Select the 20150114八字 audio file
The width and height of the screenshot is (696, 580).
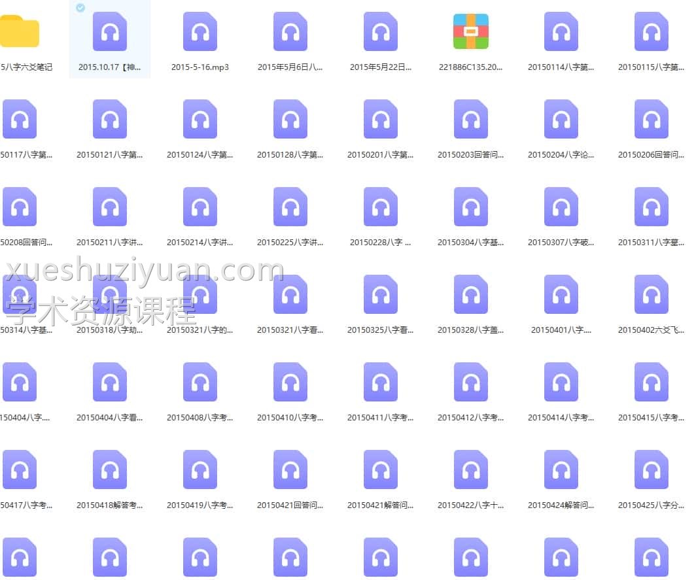point(561,31)
